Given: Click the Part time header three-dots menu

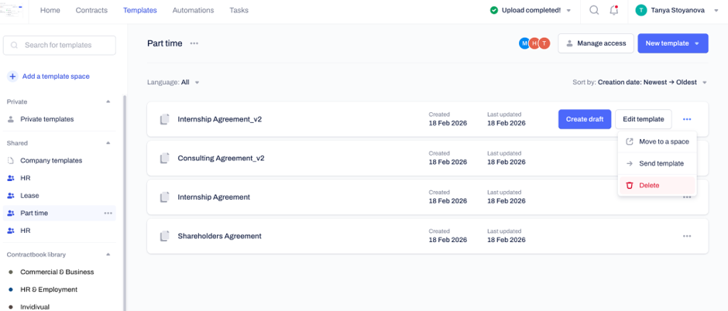Looking at the screenshot, I should pyautogui.click(x=194, y=43).
